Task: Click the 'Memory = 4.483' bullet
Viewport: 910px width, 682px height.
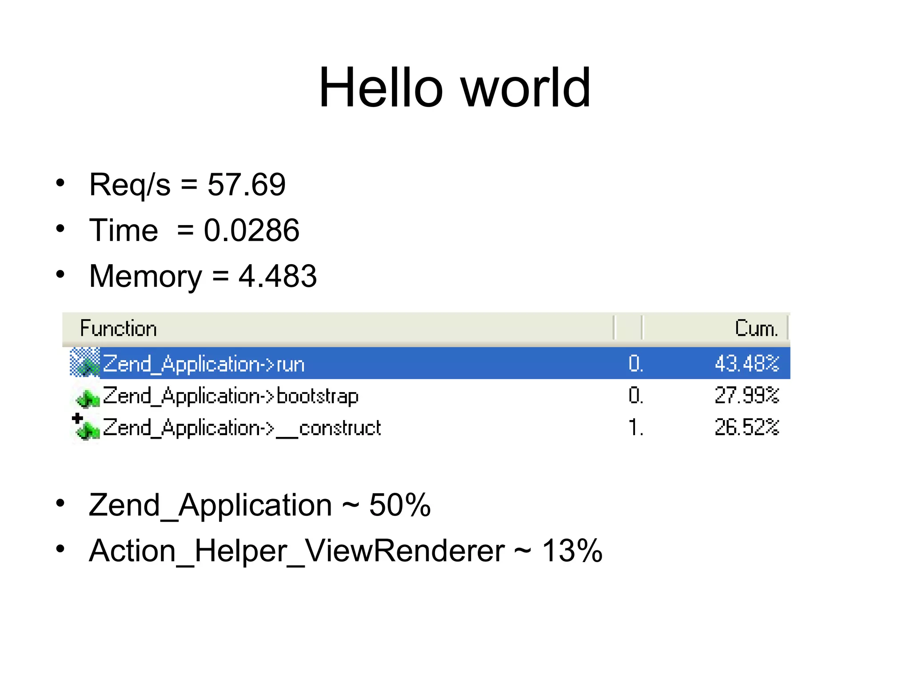Action: click(203, 277)
